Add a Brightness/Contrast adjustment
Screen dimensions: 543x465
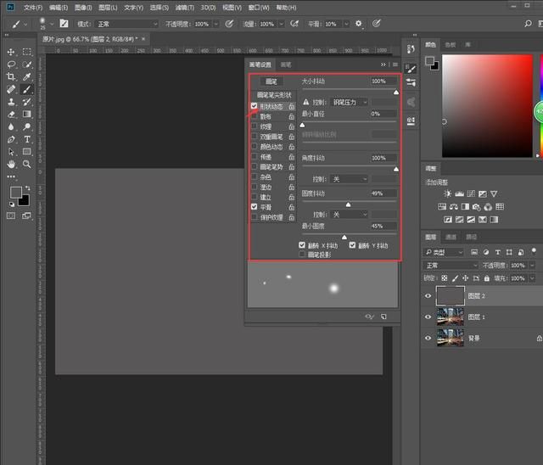click(x=447, y=193)
